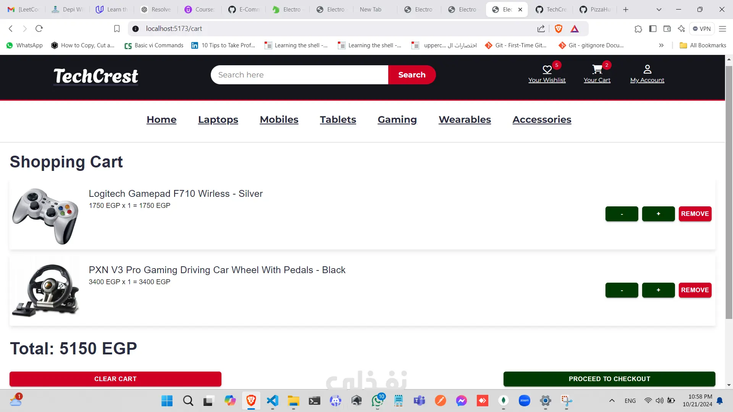The image size is (733, 412).
Task: Reload the page with the refresh icon
Action: (39, 29)
